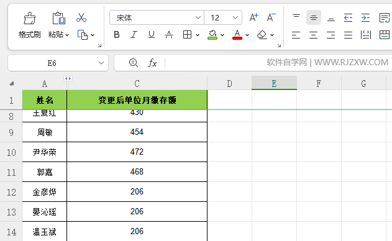Center text horizontally
Image resolution: width=392 pixels, height=241 pixels.
tap(313, 35)
